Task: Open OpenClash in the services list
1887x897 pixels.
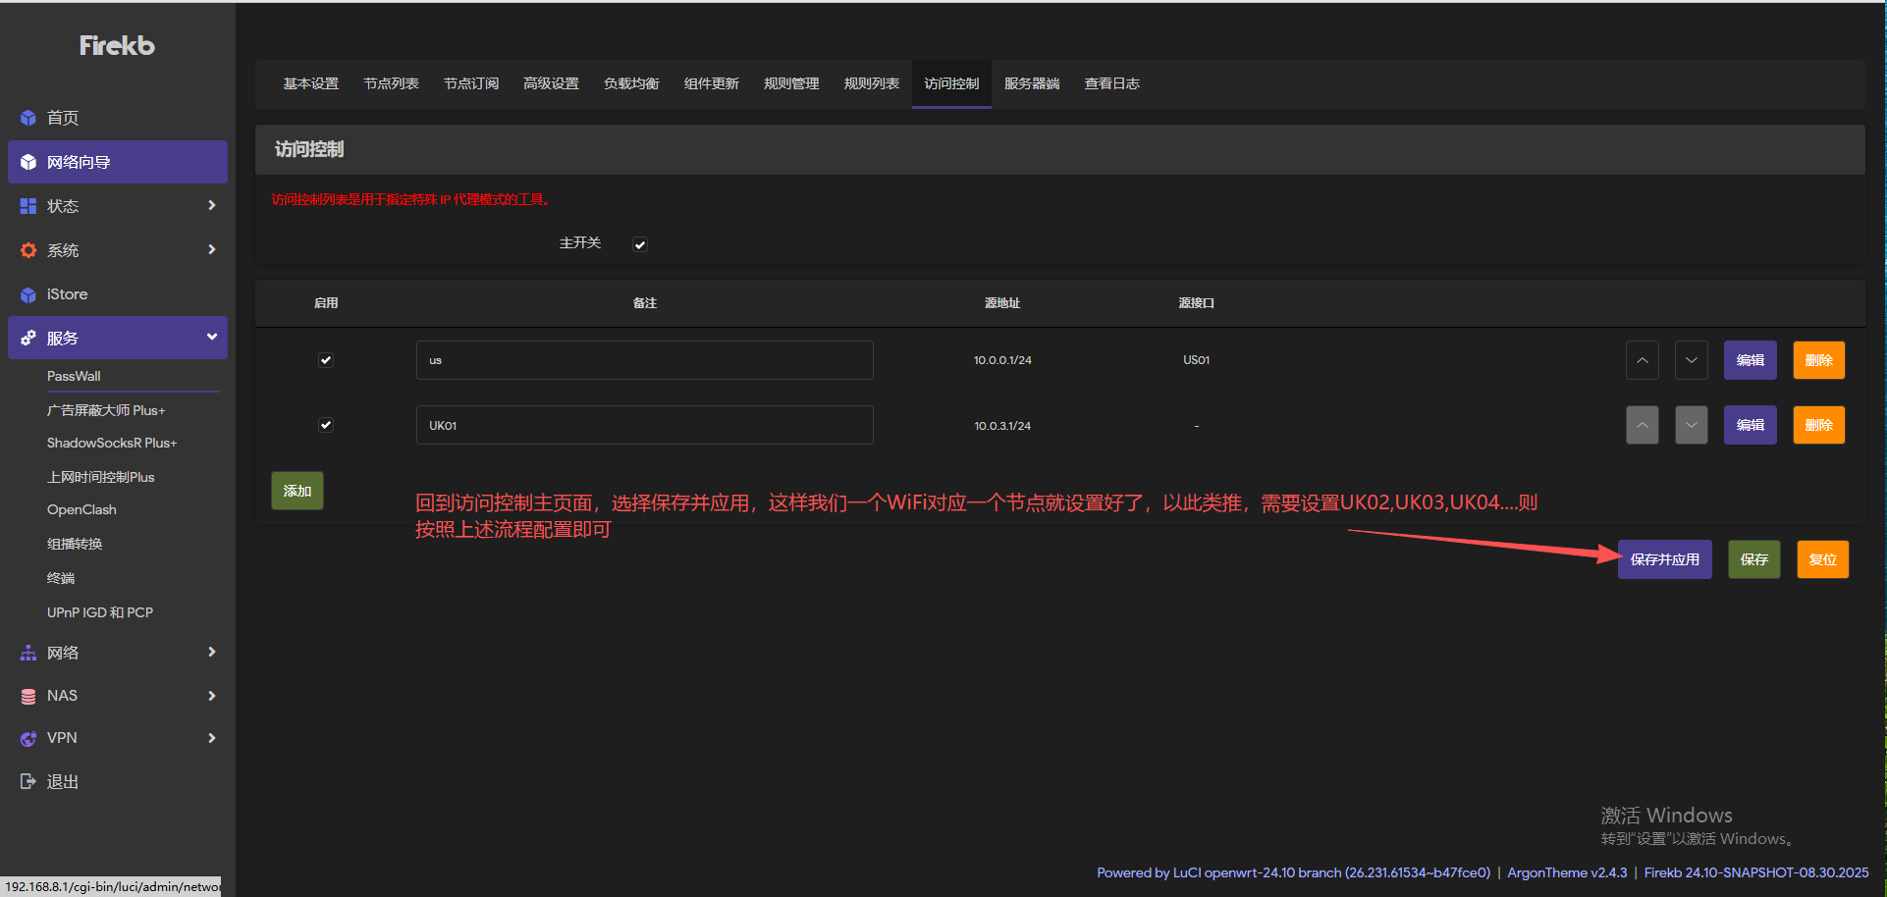Action: click(81, 509)
